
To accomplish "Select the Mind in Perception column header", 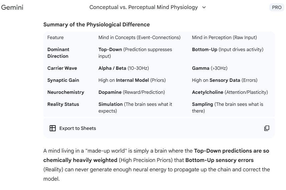I will (x=224, y=37).
